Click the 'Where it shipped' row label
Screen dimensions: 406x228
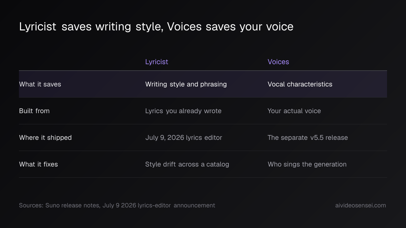pos(45,137)
